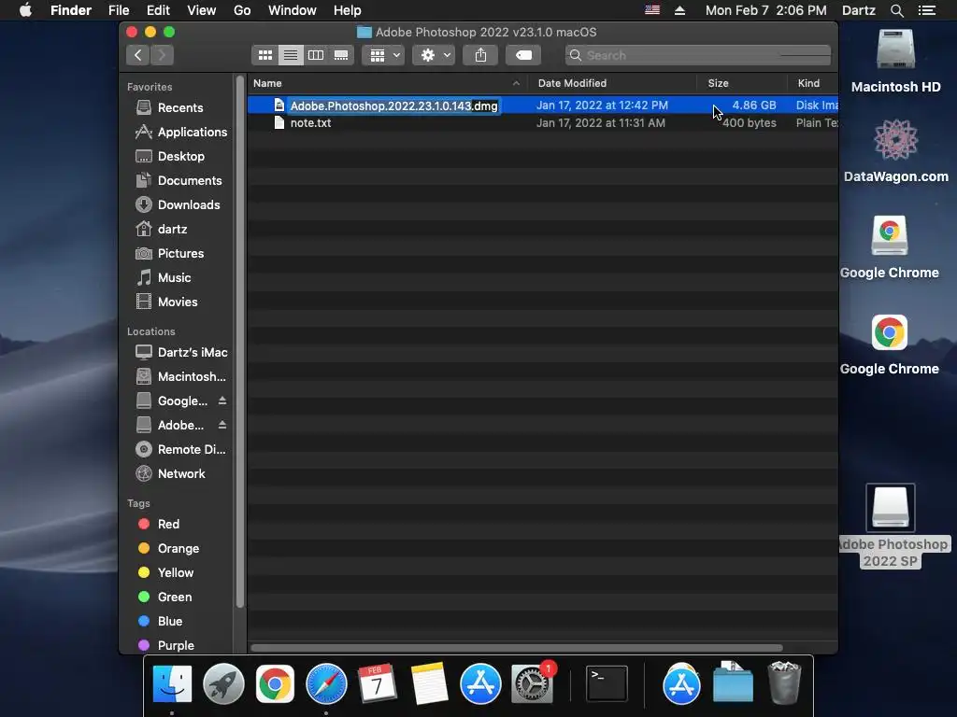
Task: Open the File menu
Action: (119, 10)
